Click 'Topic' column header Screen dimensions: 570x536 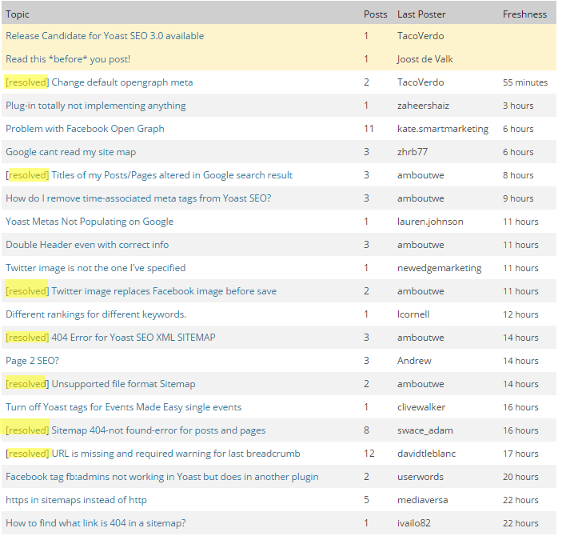click(x=18, y=14)
